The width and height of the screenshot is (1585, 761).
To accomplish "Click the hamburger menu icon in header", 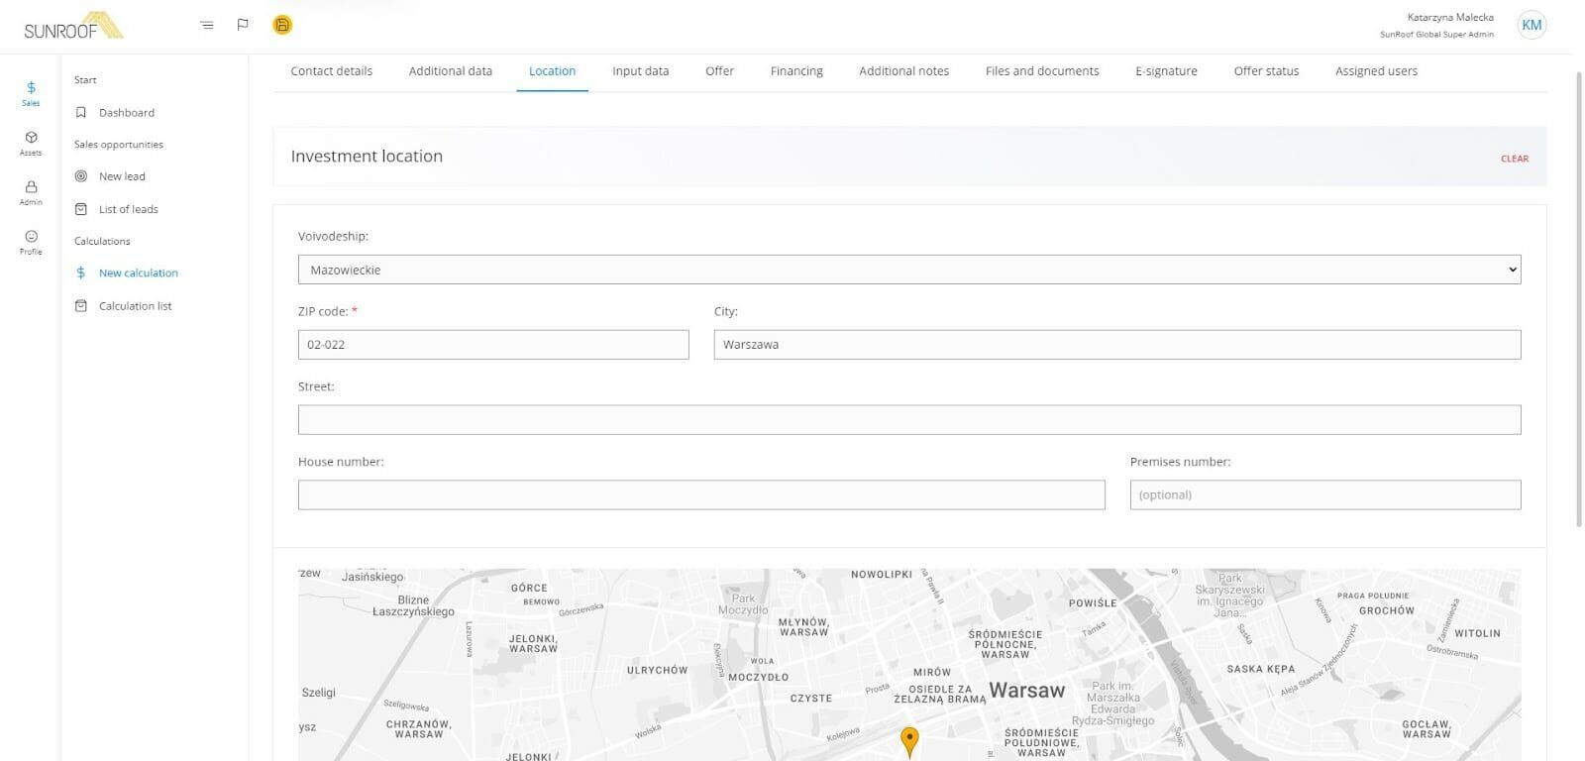I will (207, 25).
